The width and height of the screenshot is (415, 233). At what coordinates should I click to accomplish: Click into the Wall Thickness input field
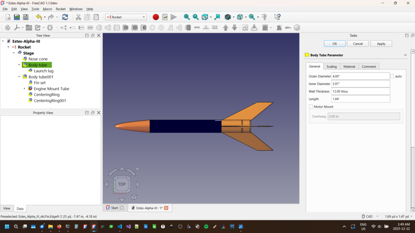tap(360, 91)
